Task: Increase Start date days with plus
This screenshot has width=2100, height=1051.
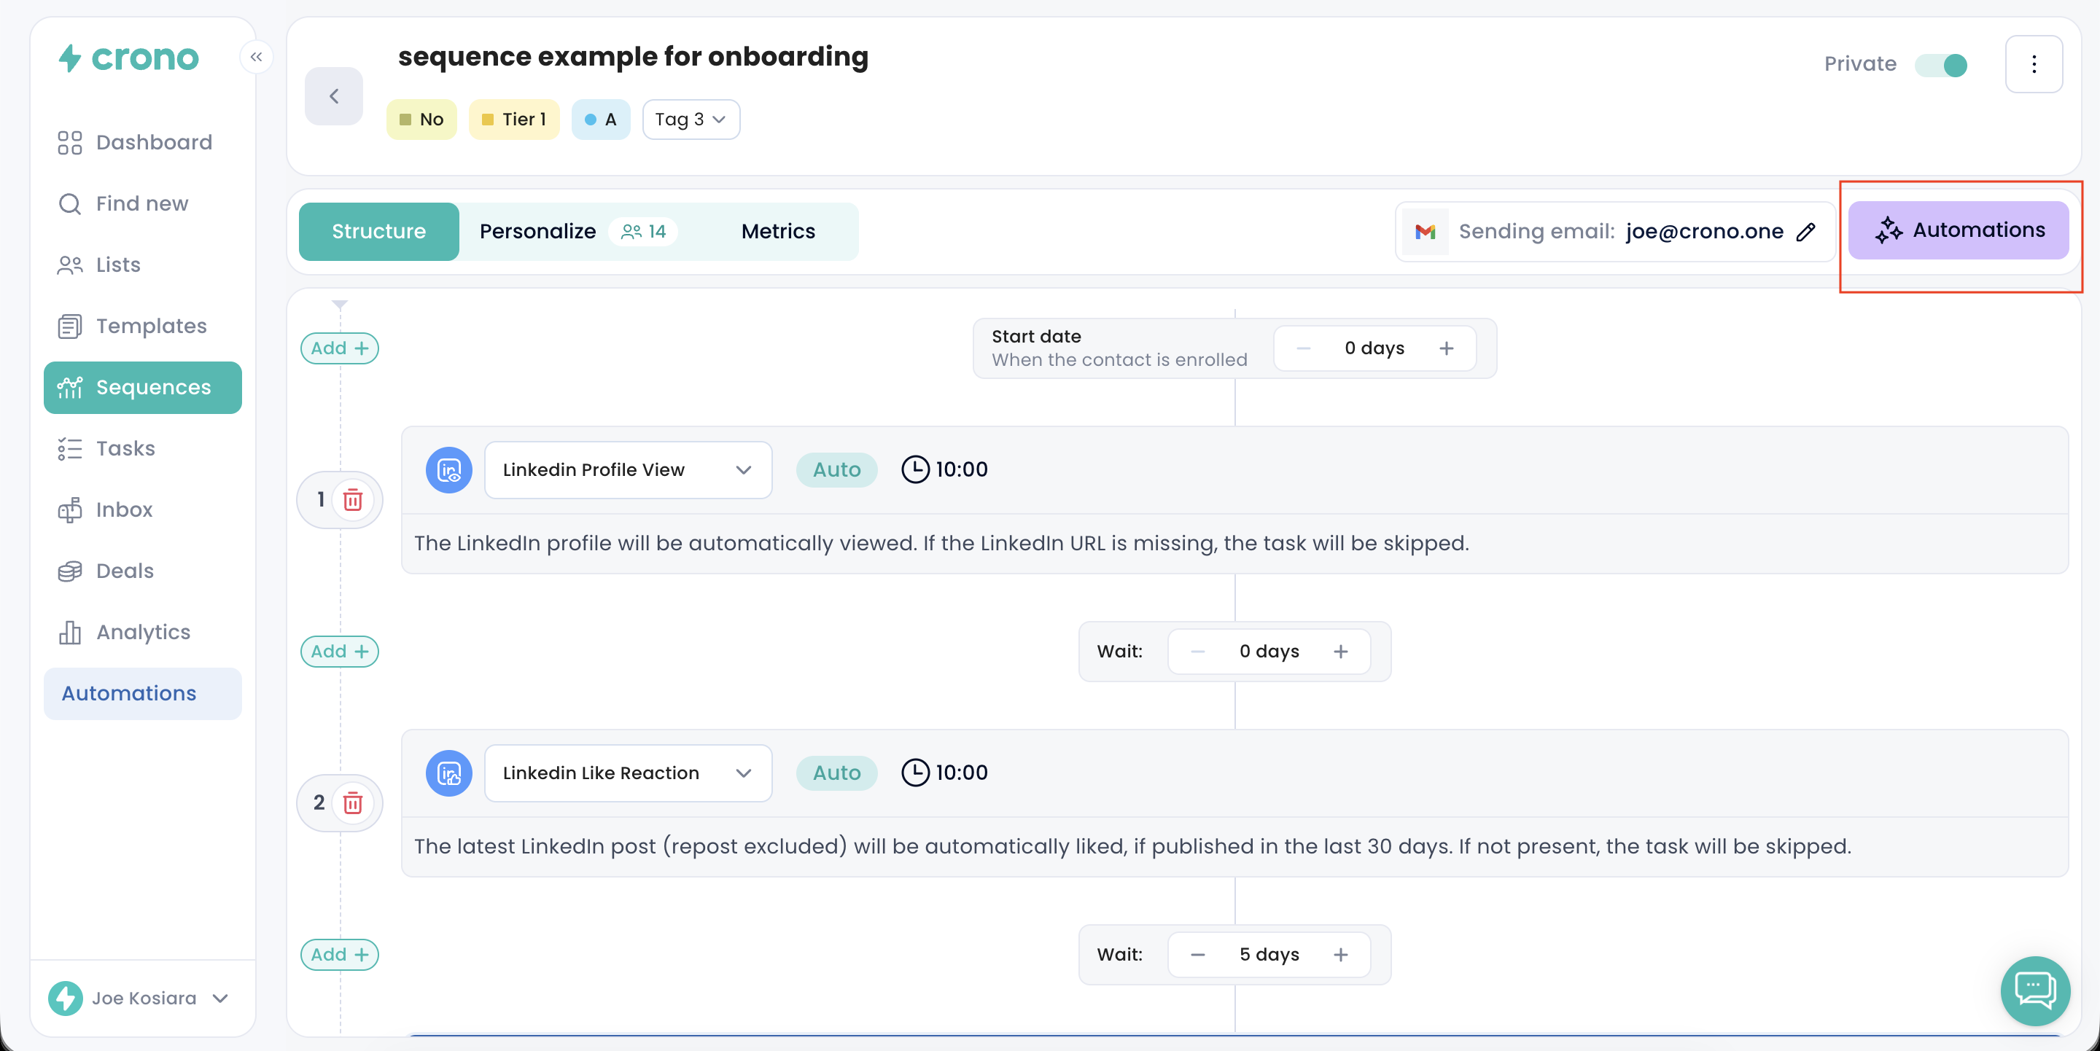Action: [1446, 348]
